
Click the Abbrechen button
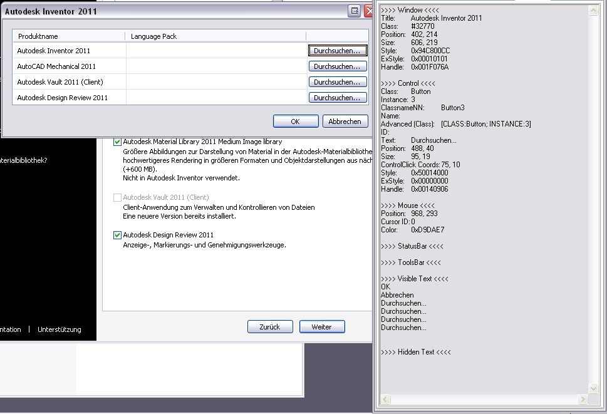345,122
